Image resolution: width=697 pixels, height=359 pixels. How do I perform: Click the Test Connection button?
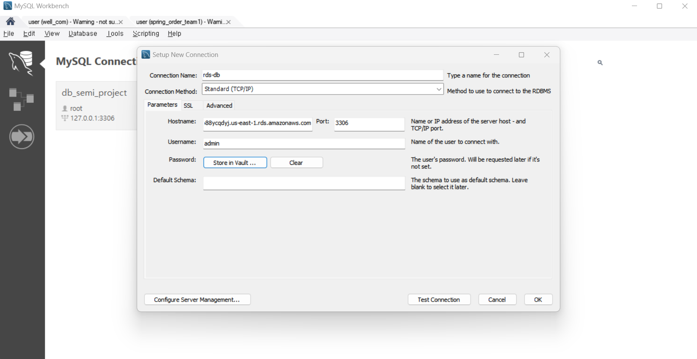[x=439, y=299]
